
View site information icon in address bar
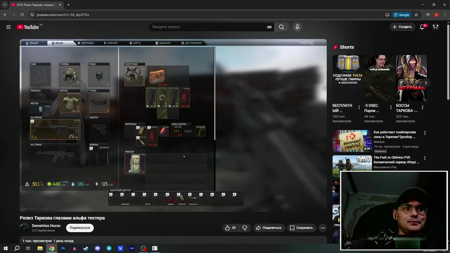tap(32, 15)
